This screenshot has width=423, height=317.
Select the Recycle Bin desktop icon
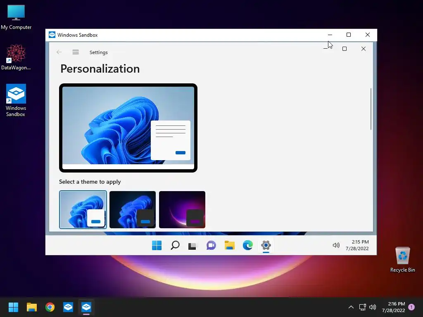(402, 260)
